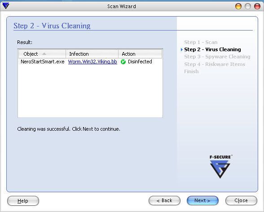The width and height of the screenshot is (264, 212).
Task: Sort by the Object column sort arrow
Action: pos(44,54)
